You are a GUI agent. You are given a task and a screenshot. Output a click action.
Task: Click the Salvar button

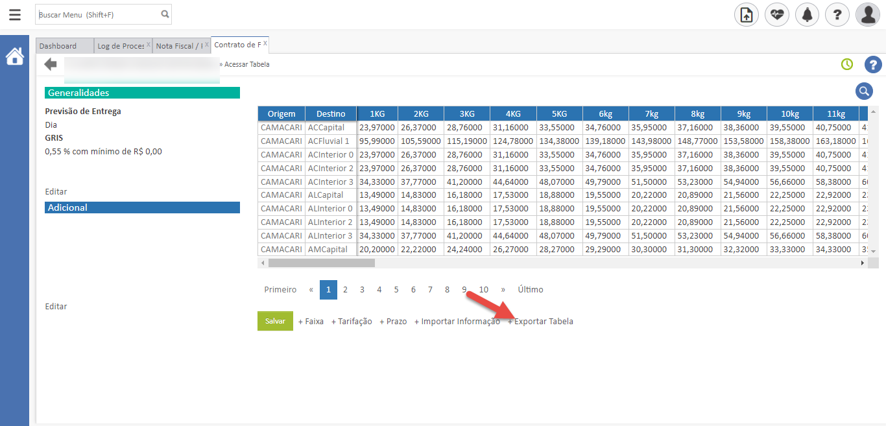[275, 320]
